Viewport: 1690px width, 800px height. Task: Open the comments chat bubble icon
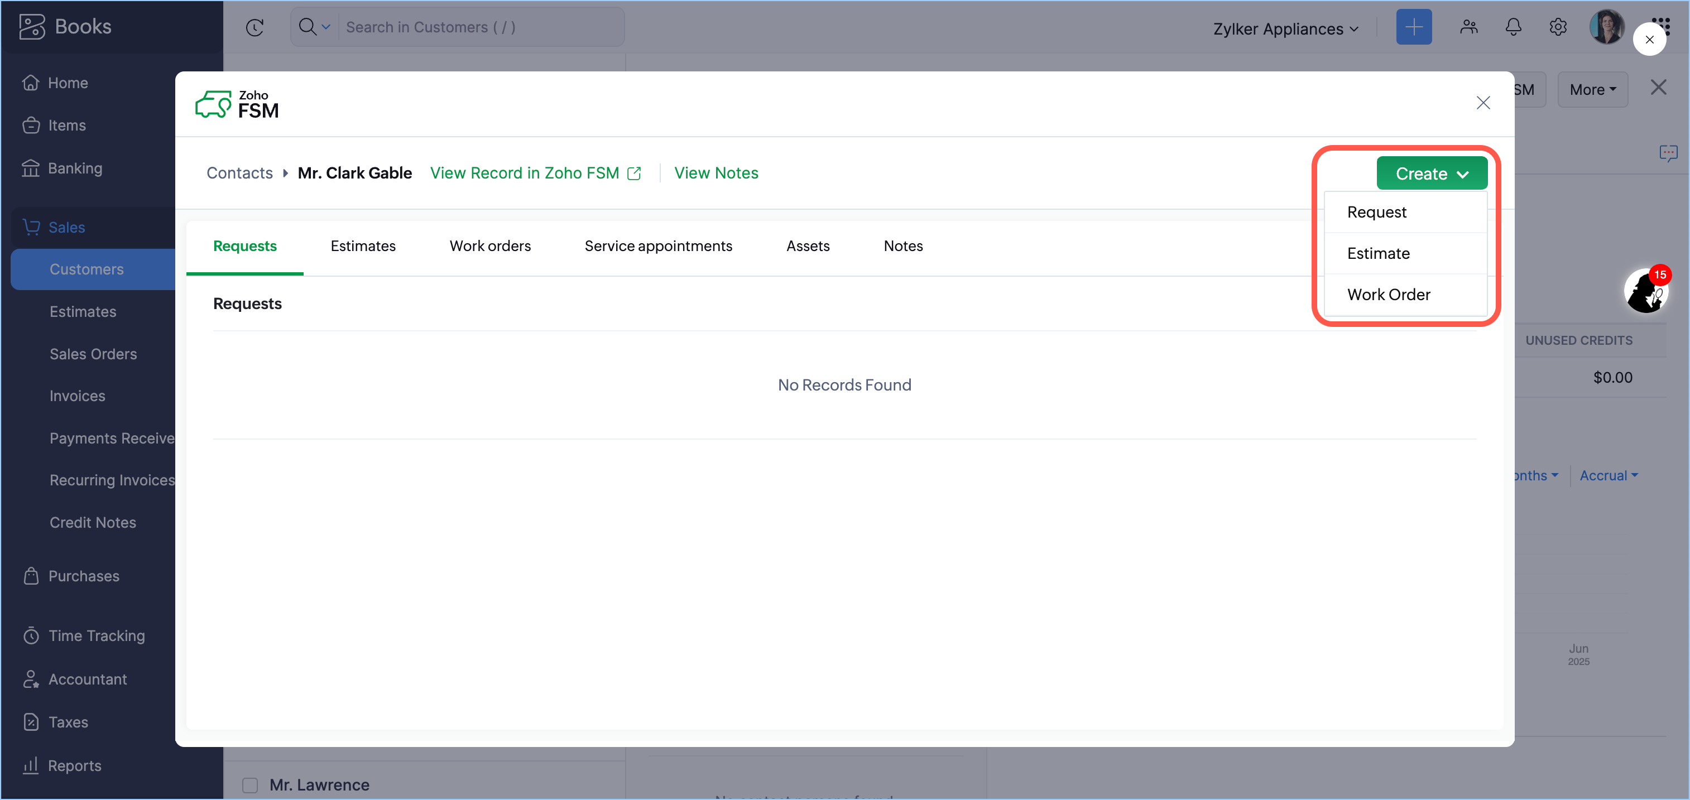click(x=1668, y=153)
